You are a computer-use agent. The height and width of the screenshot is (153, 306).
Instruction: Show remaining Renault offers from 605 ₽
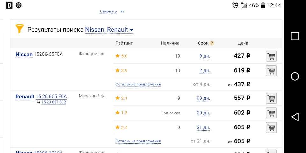[x=138, y=141]
